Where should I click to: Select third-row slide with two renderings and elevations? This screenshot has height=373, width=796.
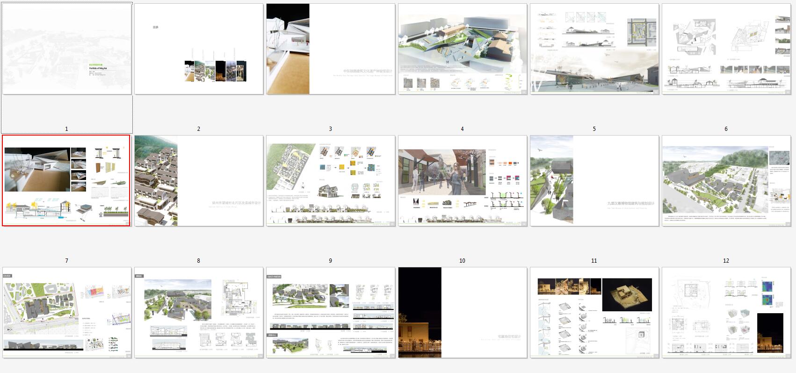click(331, 313)
